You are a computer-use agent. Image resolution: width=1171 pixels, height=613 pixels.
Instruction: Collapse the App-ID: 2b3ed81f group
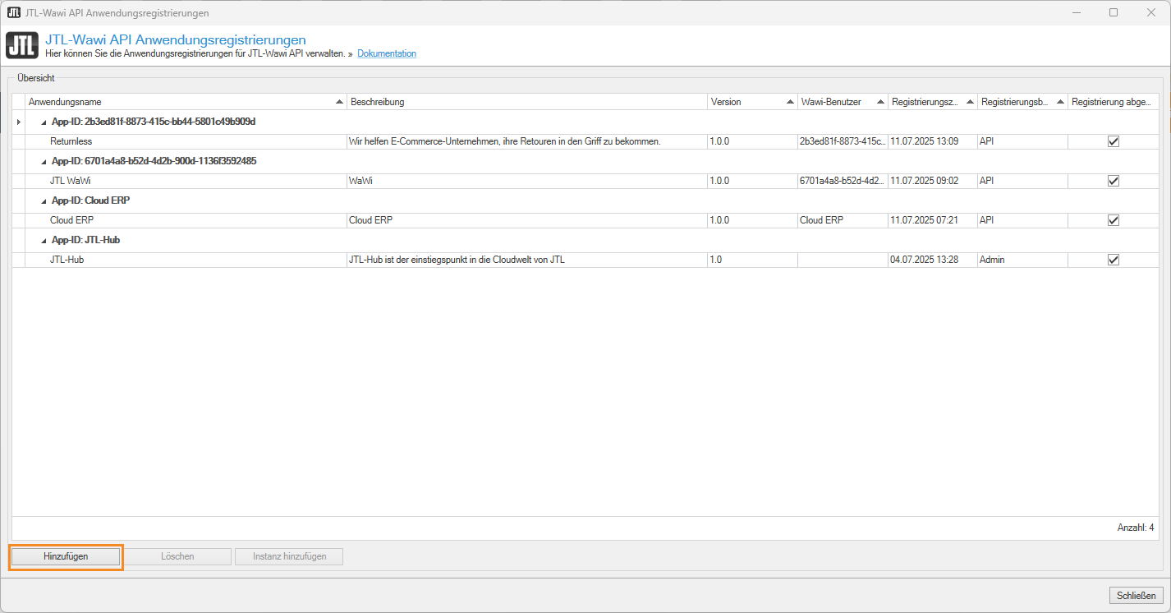click(44, 122)
